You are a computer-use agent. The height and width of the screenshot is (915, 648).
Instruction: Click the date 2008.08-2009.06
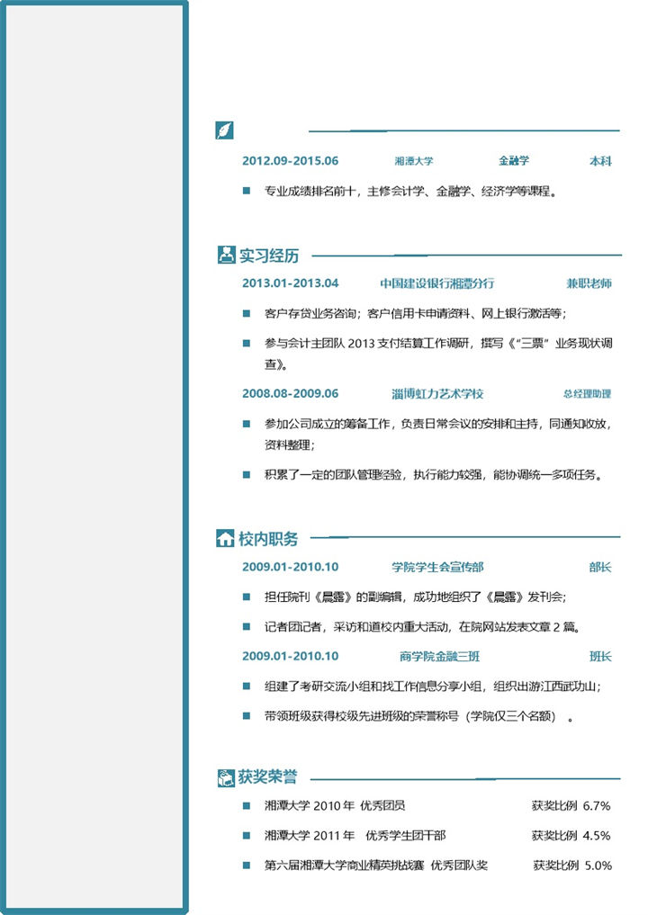(290, 394)
